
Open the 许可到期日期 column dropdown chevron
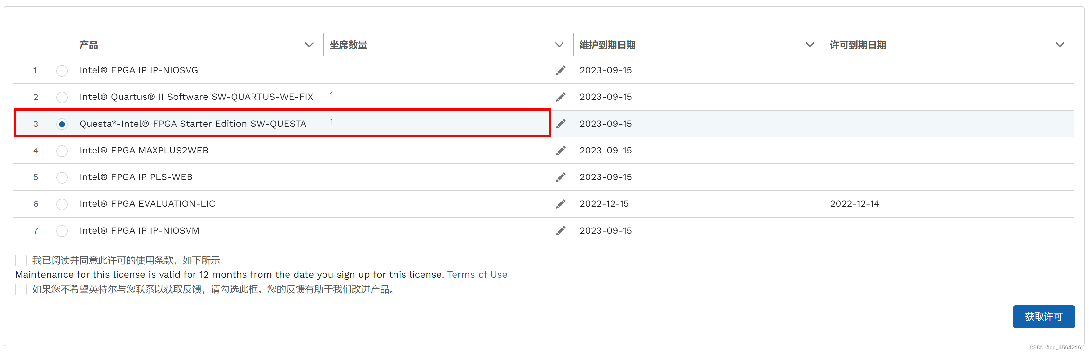pos(1060,45)
